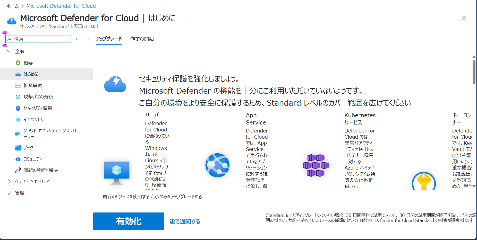This screenshot has width=477, height=240.
Task: Check the 既存のリソース upgrade-only checkbox
Action: point(97,197)
